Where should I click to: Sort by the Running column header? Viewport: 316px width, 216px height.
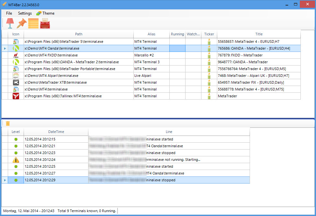pos(177,34)
